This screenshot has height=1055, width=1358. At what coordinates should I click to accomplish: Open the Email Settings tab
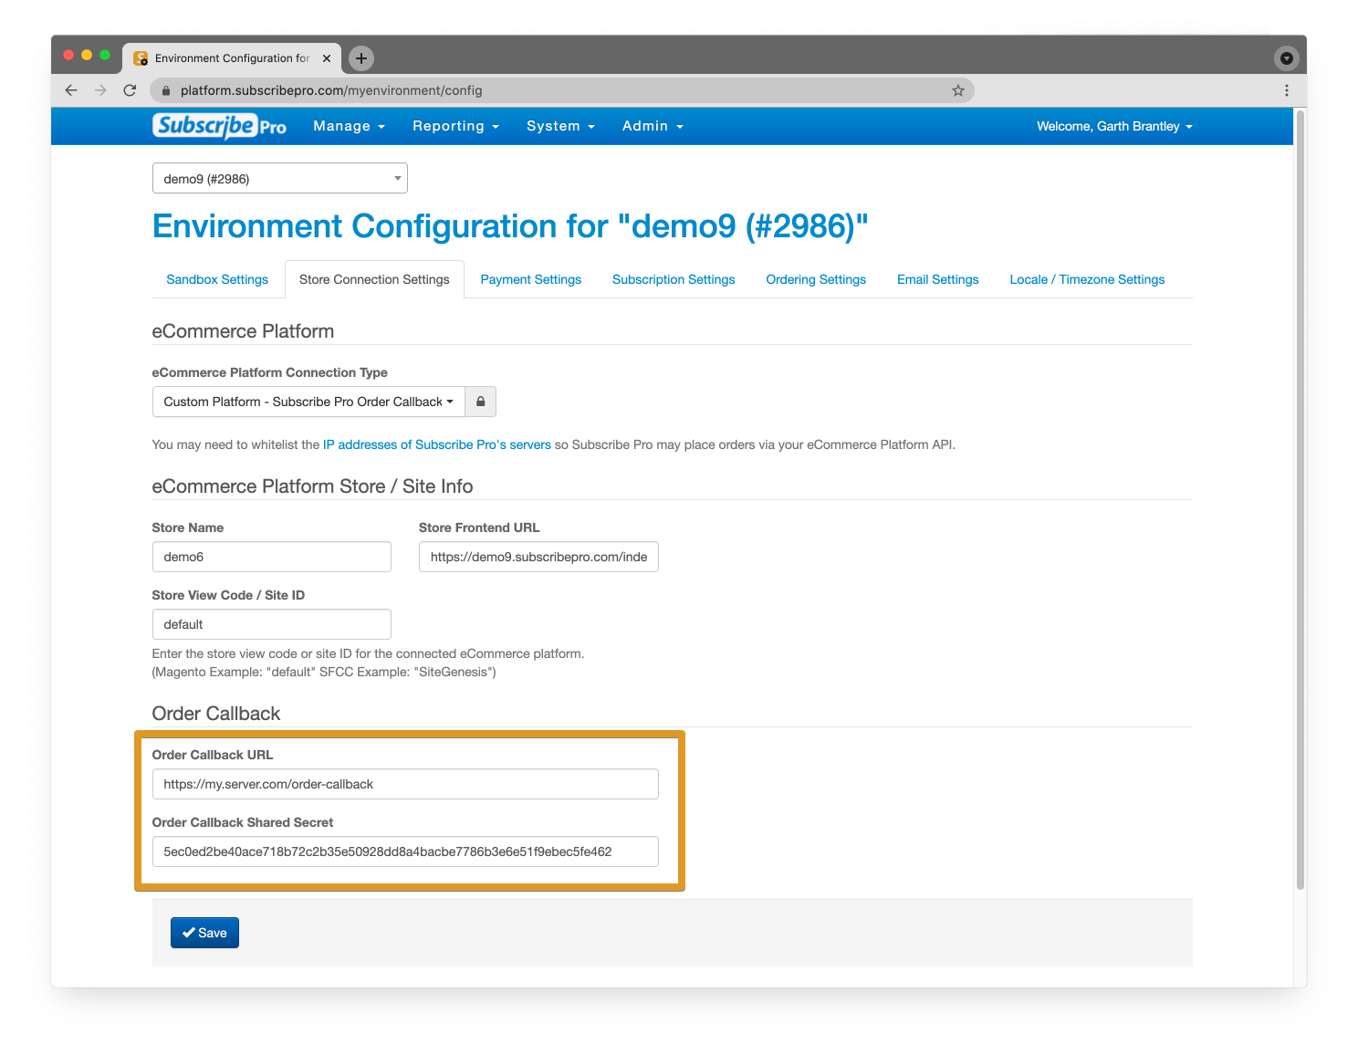(x=938, y=279)
